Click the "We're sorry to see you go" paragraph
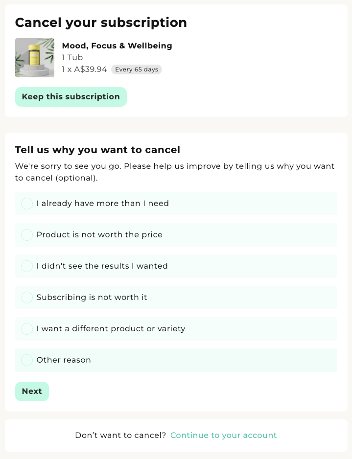Viewport: 352px width, 459px height. 175,172
